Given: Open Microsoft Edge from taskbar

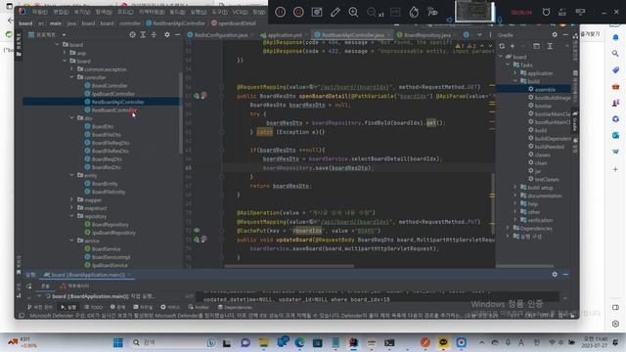Looking at the screenshot, I should (299, 342).
